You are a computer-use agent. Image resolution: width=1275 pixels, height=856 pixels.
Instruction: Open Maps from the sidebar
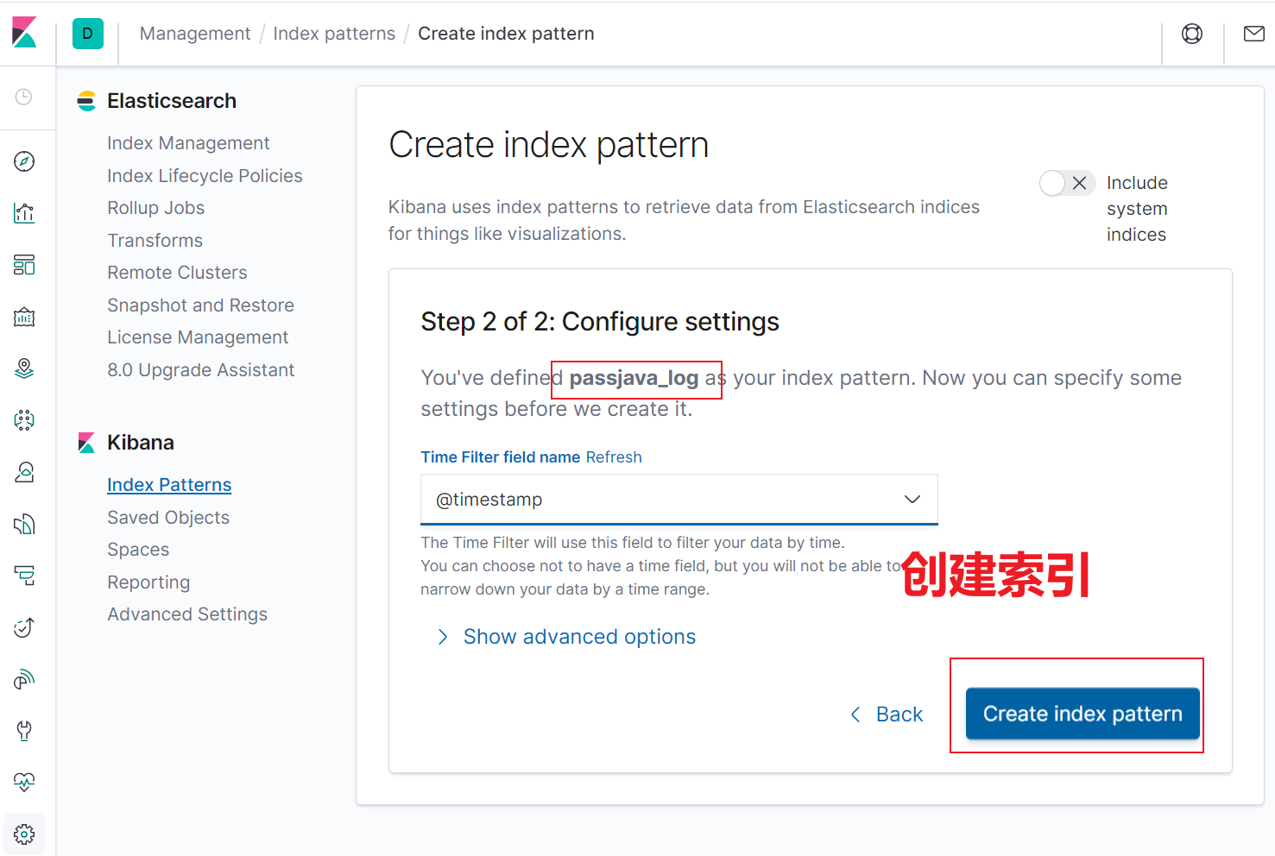24,368
